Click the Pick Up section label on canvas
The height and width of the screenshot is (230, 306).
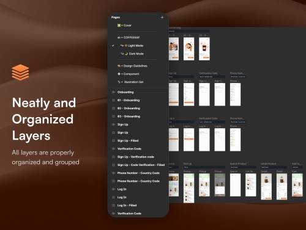pyautogui.click(x=187, y=164)
